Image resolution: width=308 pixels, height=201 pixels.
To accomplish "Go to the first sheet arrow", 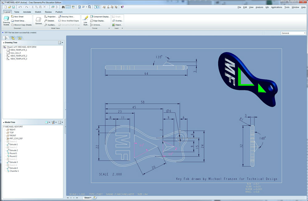I will [68, 198].
